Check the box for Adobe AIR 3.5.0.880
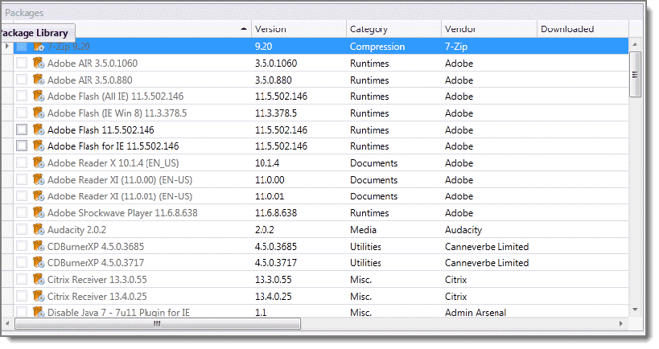This screenshot has height=349, width=659. click(x=22, y=80)
